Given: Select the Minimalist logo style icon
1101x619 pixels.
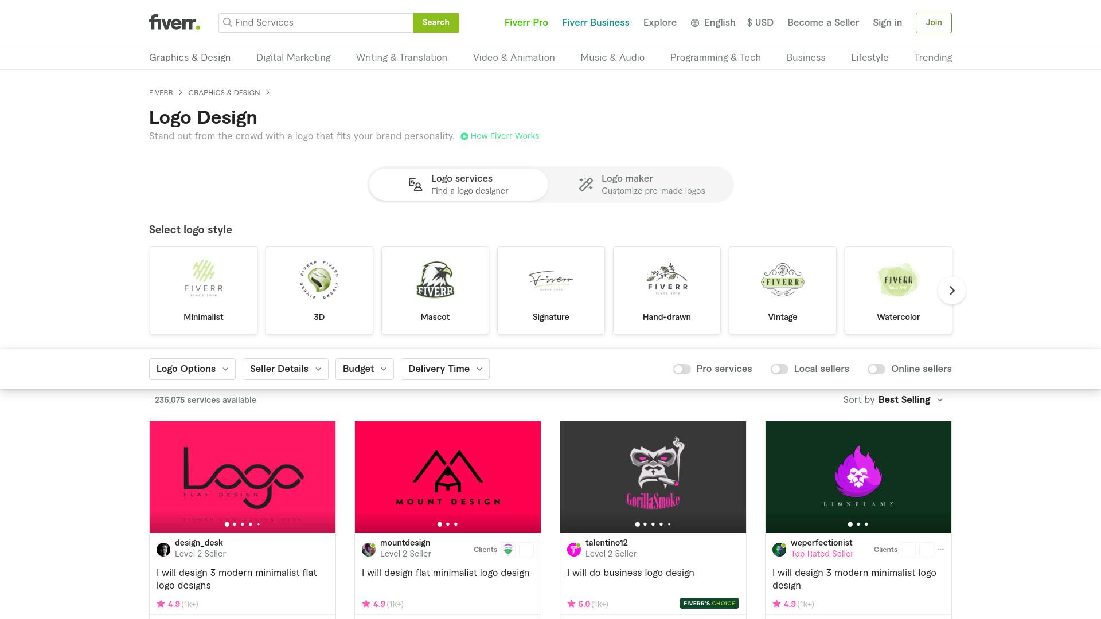Looking at the screenshot, I should [x=204, y=279].
